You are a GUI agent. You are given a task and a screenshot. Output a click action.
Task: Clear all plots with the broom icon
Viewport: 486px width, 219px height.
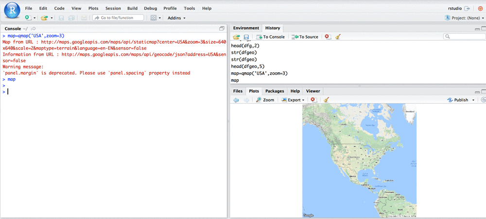tap(326, 100)
